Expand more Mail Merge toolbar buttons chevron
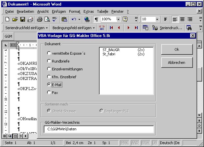 tap(200, 28)
